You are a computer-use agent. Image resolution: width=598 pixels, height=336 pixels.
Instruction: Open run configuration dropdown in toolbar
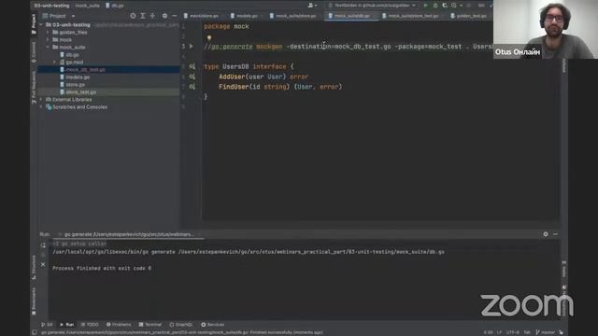click(x=372, y=6)
